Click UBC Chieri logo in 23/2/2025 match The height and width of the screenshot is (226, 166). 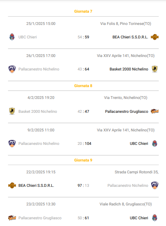point(155,218)
